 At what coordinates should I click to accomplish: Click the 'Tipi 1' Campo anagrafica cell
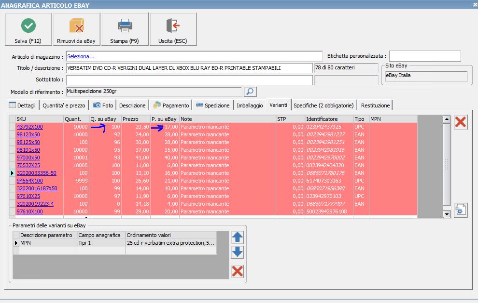(x=101, y=243)
